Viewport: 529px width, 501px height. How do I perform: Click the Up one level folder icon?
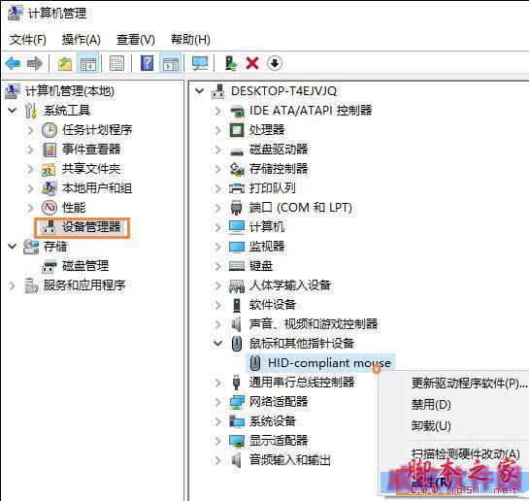(x=65, y=63)
